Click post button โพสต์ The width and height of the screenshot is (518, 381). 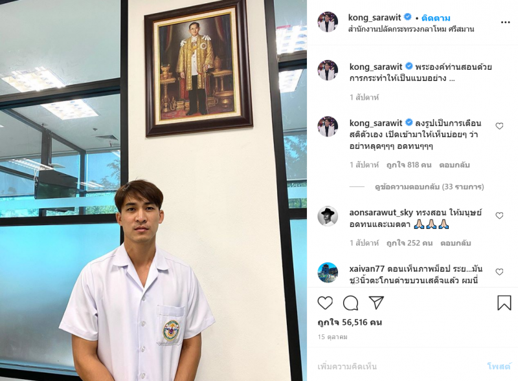(499, 366)
